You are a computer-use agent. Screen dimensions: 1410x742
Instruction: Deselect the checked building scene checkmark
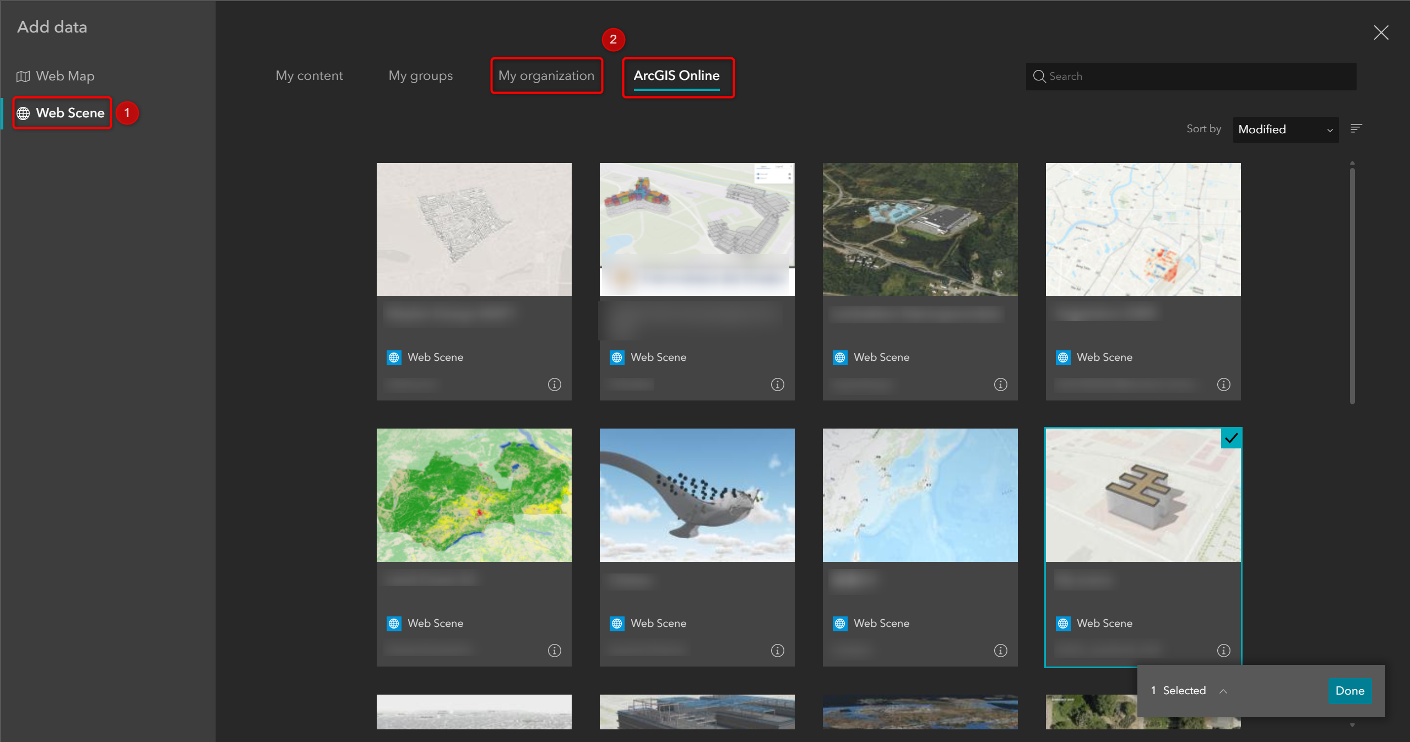[1231, 438]
